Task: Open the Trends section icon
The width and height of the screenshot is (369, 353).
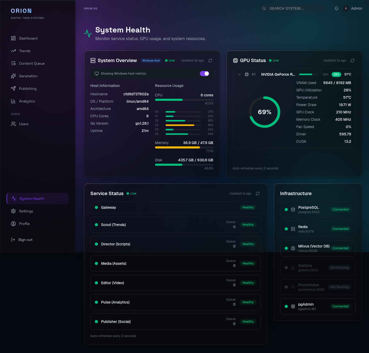Action: [x=14, y=51]
